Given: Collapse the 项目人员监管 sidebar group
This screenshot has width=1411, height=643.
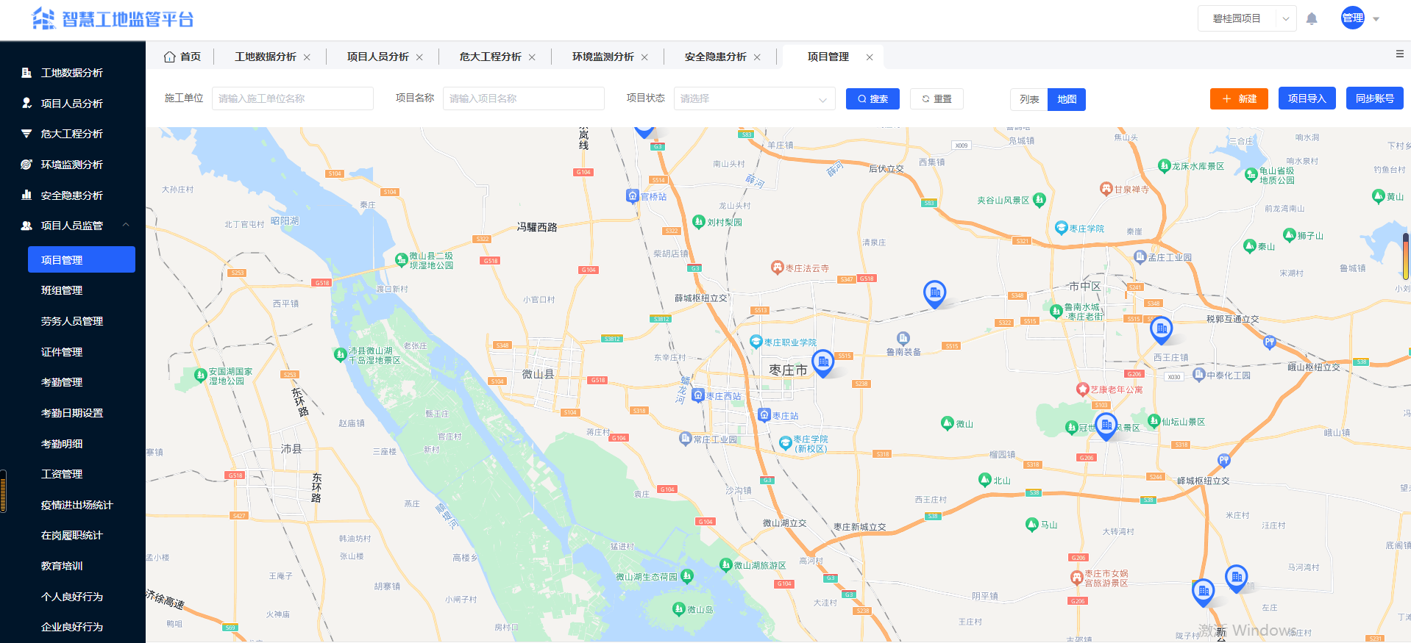Looking at the screenshot, I should pyautogui.click(x=126, y=226).
